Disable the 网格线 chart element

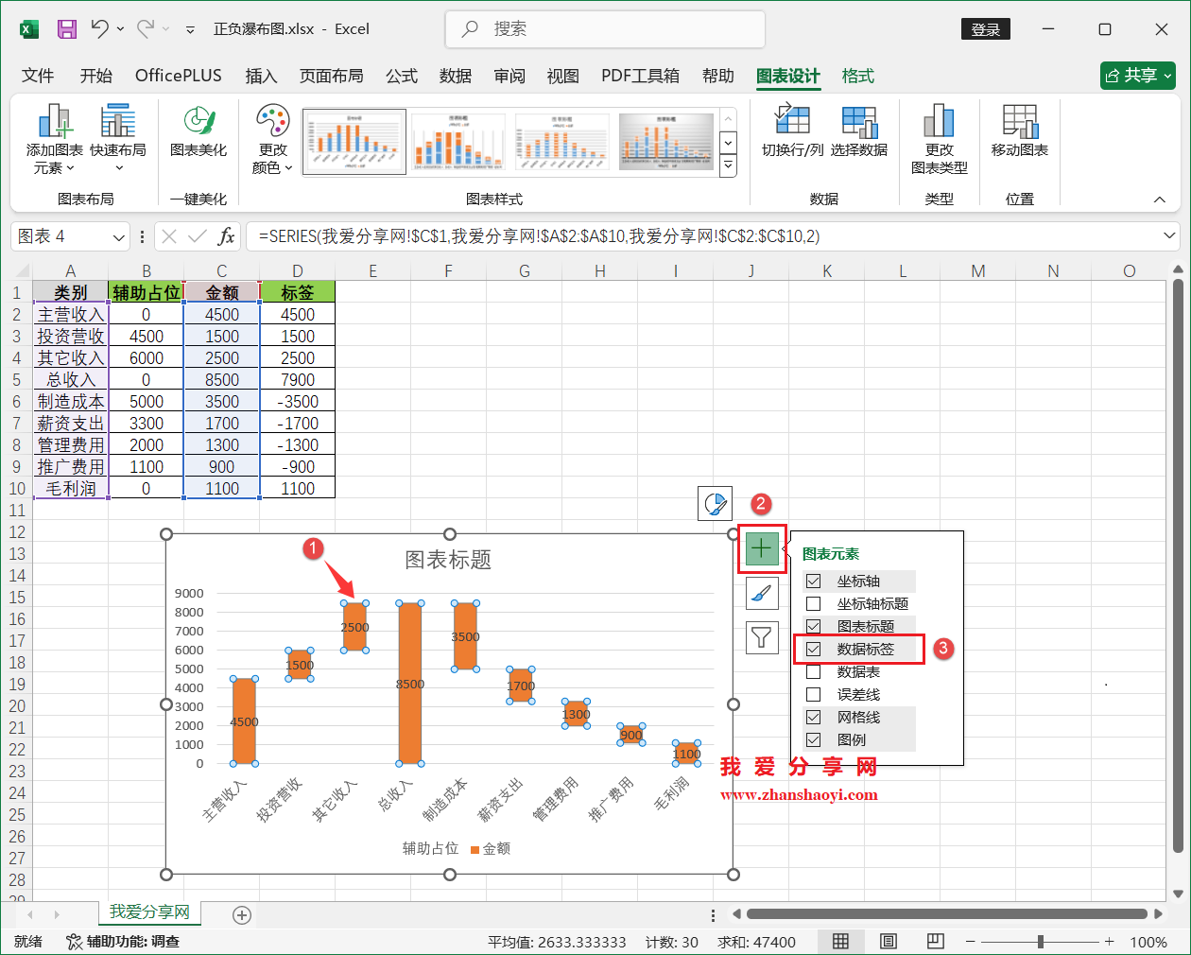(814, 717)
